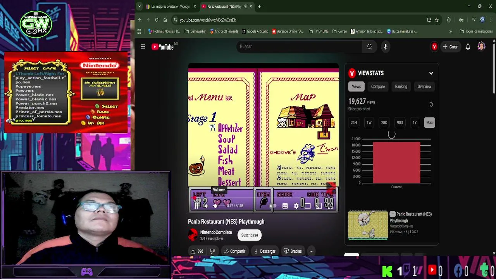This screenshot has height=279, width=496.
Task: Click the Compartir share button
Action: (234, 251)
